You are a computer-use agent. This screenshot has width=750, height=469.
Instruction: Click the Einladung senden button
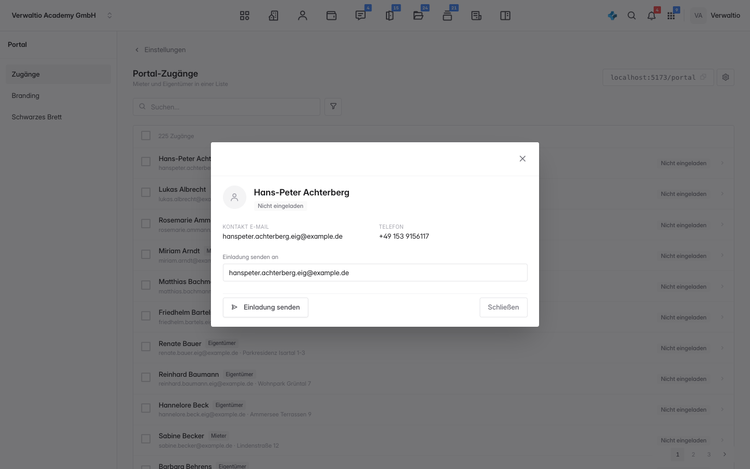tap(266, 307)
